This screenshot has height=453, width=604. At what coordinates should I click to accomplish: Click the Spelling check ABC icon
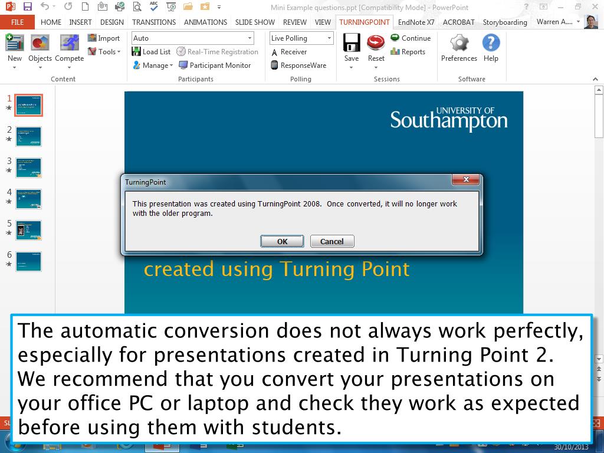[x=154, y=6]
